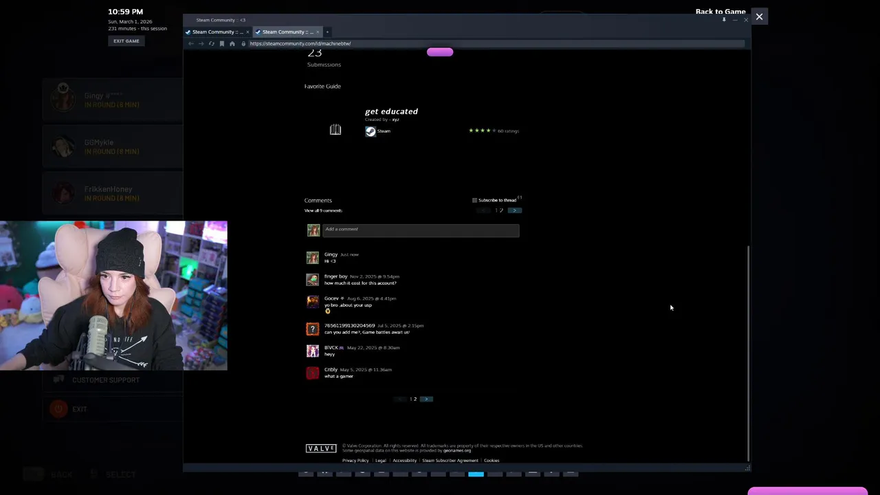
Task: Open the Cookies footer link
Action: click(x=492, y=461)
